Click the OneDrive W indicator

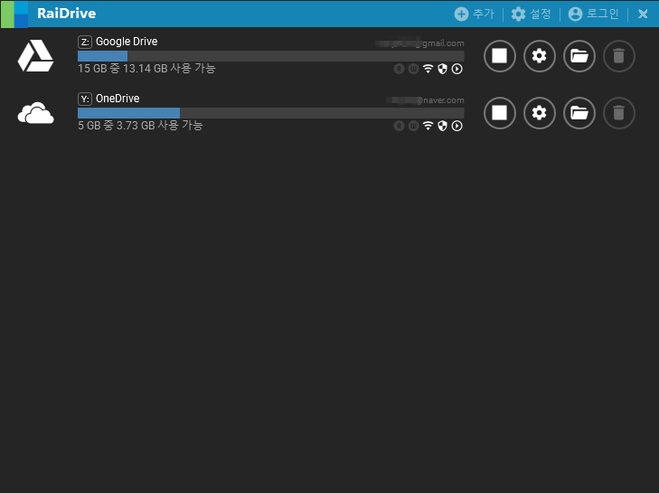(x=413, y=126)
